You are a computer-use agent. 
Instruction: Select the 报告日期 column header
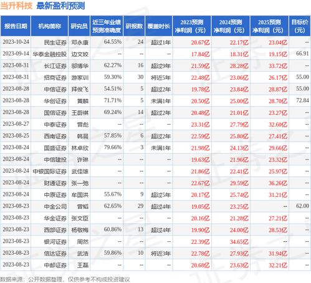pos(16,26)
